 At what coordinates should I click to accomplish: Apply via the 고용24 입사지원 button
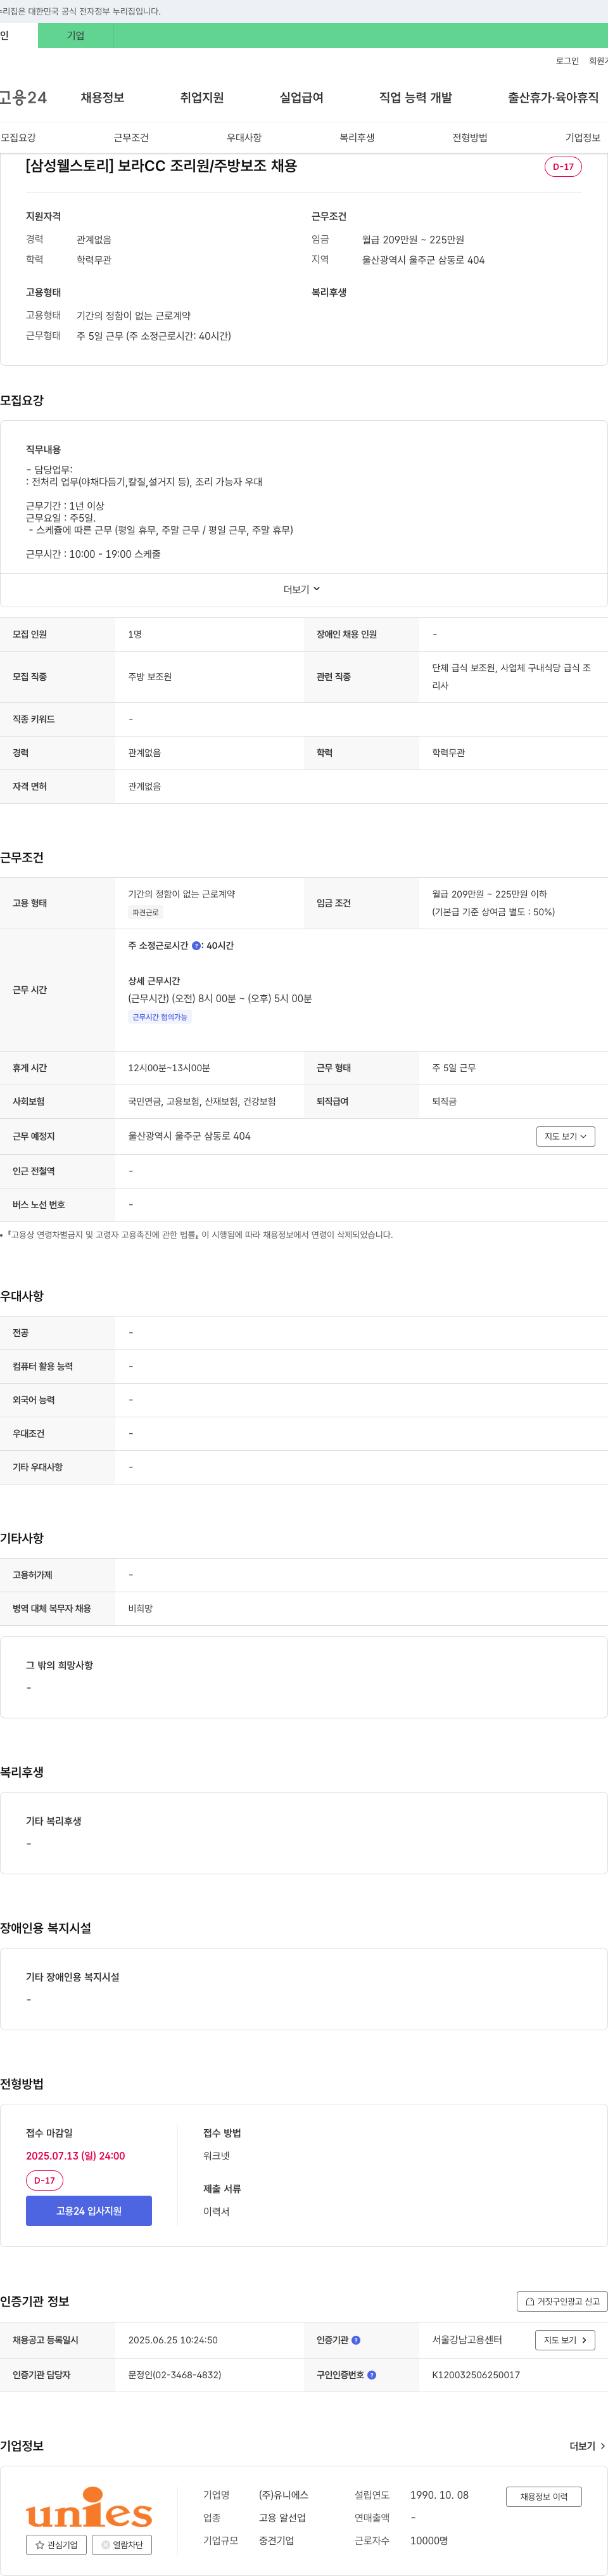(89, 2211)
